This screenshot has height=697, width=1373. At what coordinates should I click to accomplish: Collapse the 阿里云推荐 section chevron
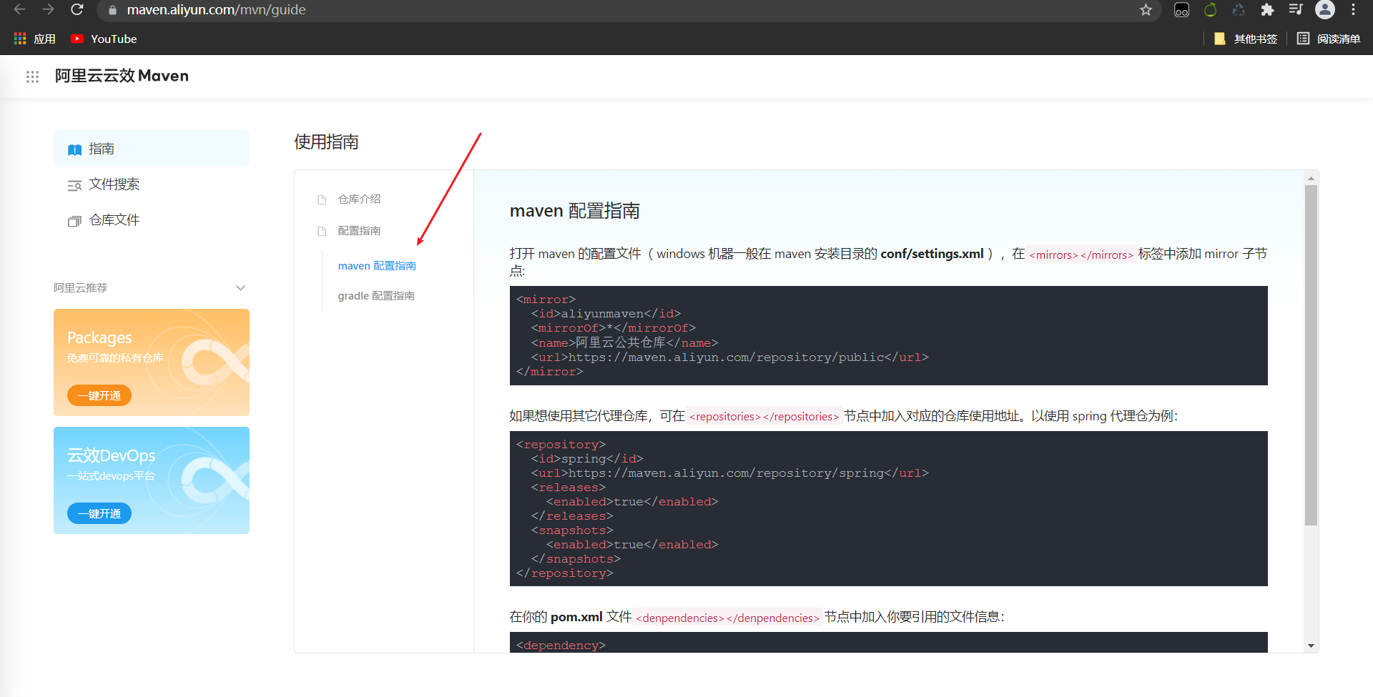coord(240,287)
